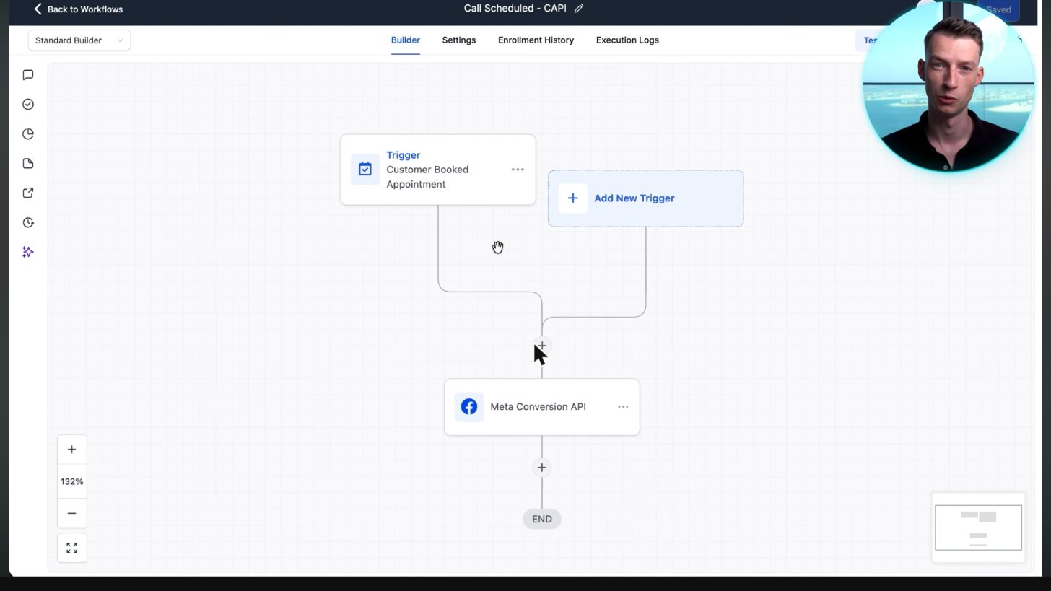1051x591 pixels.
Task: Open the Trigger card three-dot menu
Action: [x=518, y=170]
